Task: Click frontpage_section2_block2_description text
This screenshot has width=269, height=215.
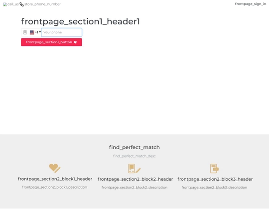Action: click(134, 188)
